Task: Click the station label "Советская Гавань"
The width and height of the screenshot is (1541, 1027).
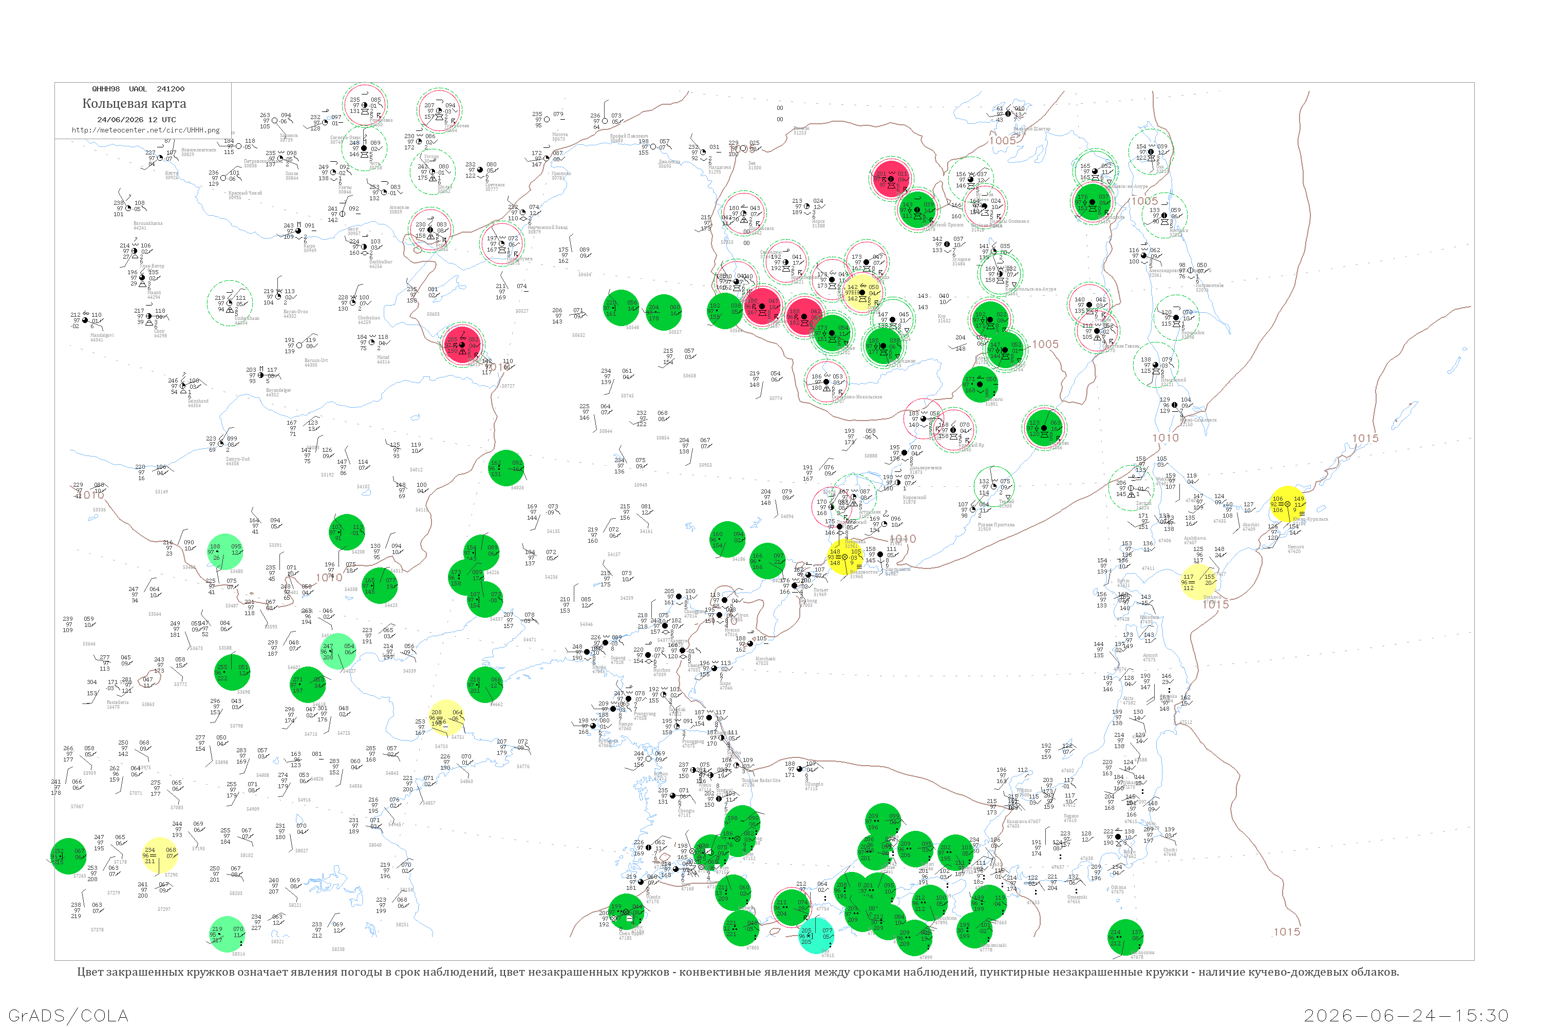Action: pos(1122,346)
